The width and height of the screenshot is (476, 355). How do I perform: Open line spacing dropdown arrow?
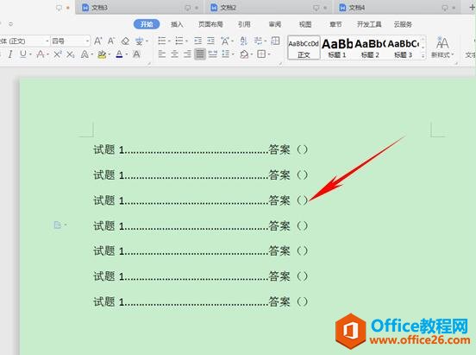coord(233,54)
